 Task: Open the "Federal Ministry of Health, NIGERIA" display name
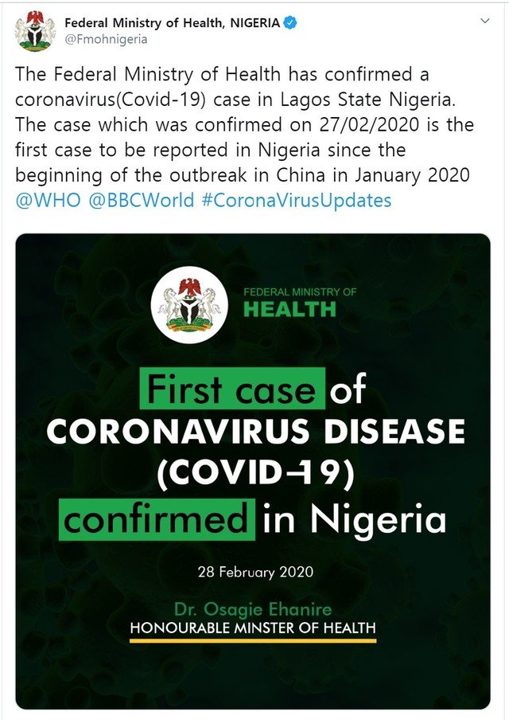[x=172, y=24]
